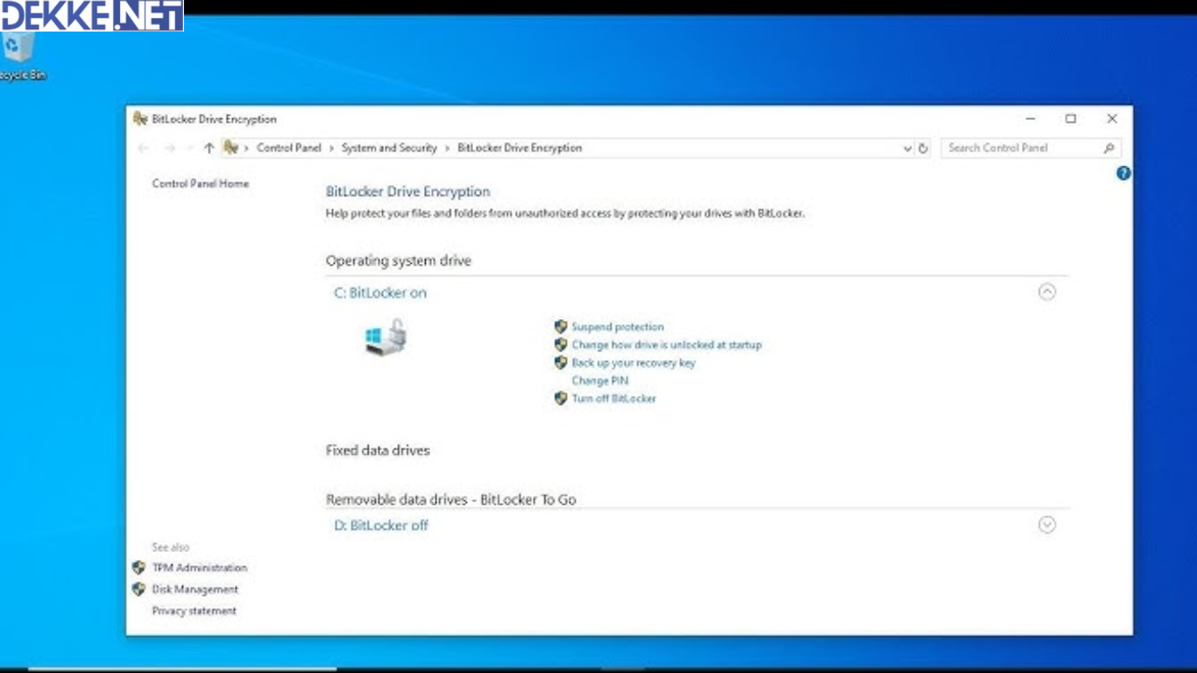Open Control Panel Home link
This screenshot has height=673, width=1197.
(201, 183)
